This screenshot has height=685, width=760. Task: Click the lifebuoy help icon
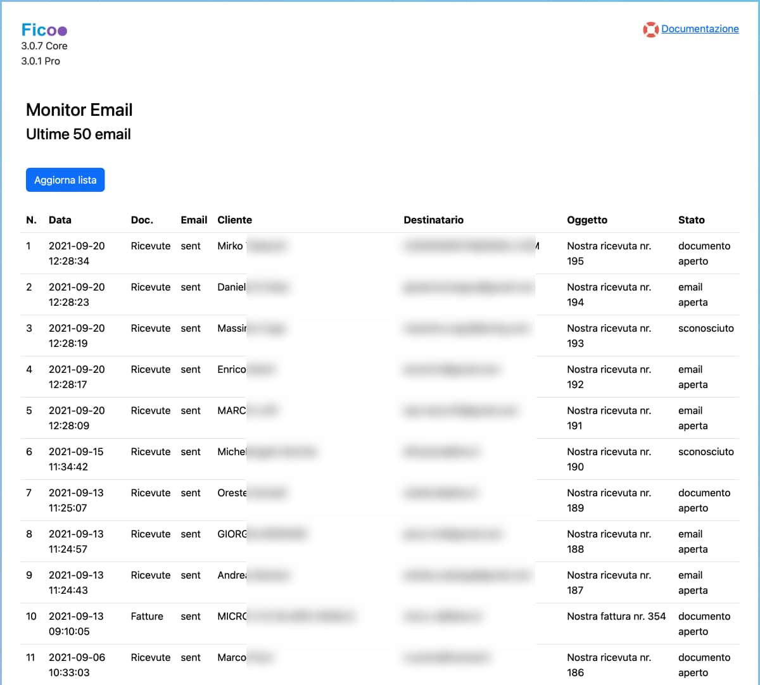coord(650,30)
